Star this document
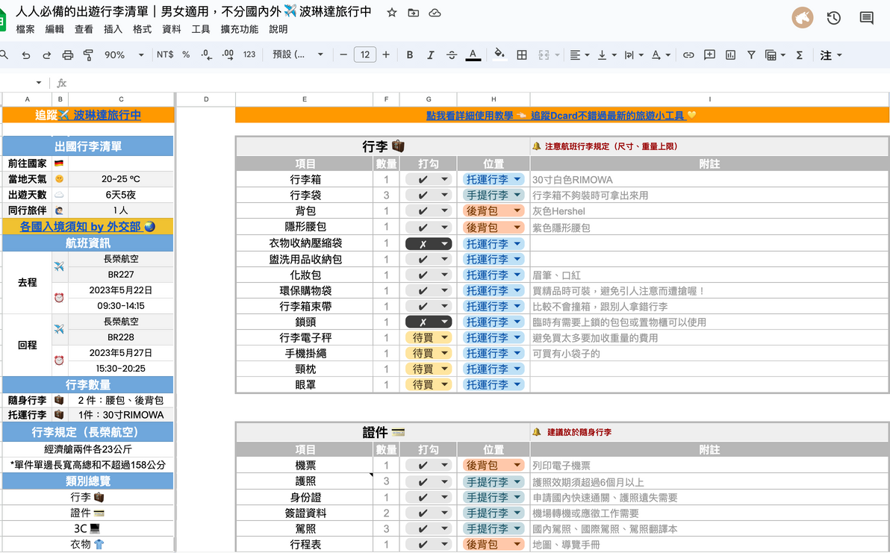Viewport: 890px width, 553px height. coord(392,13)
